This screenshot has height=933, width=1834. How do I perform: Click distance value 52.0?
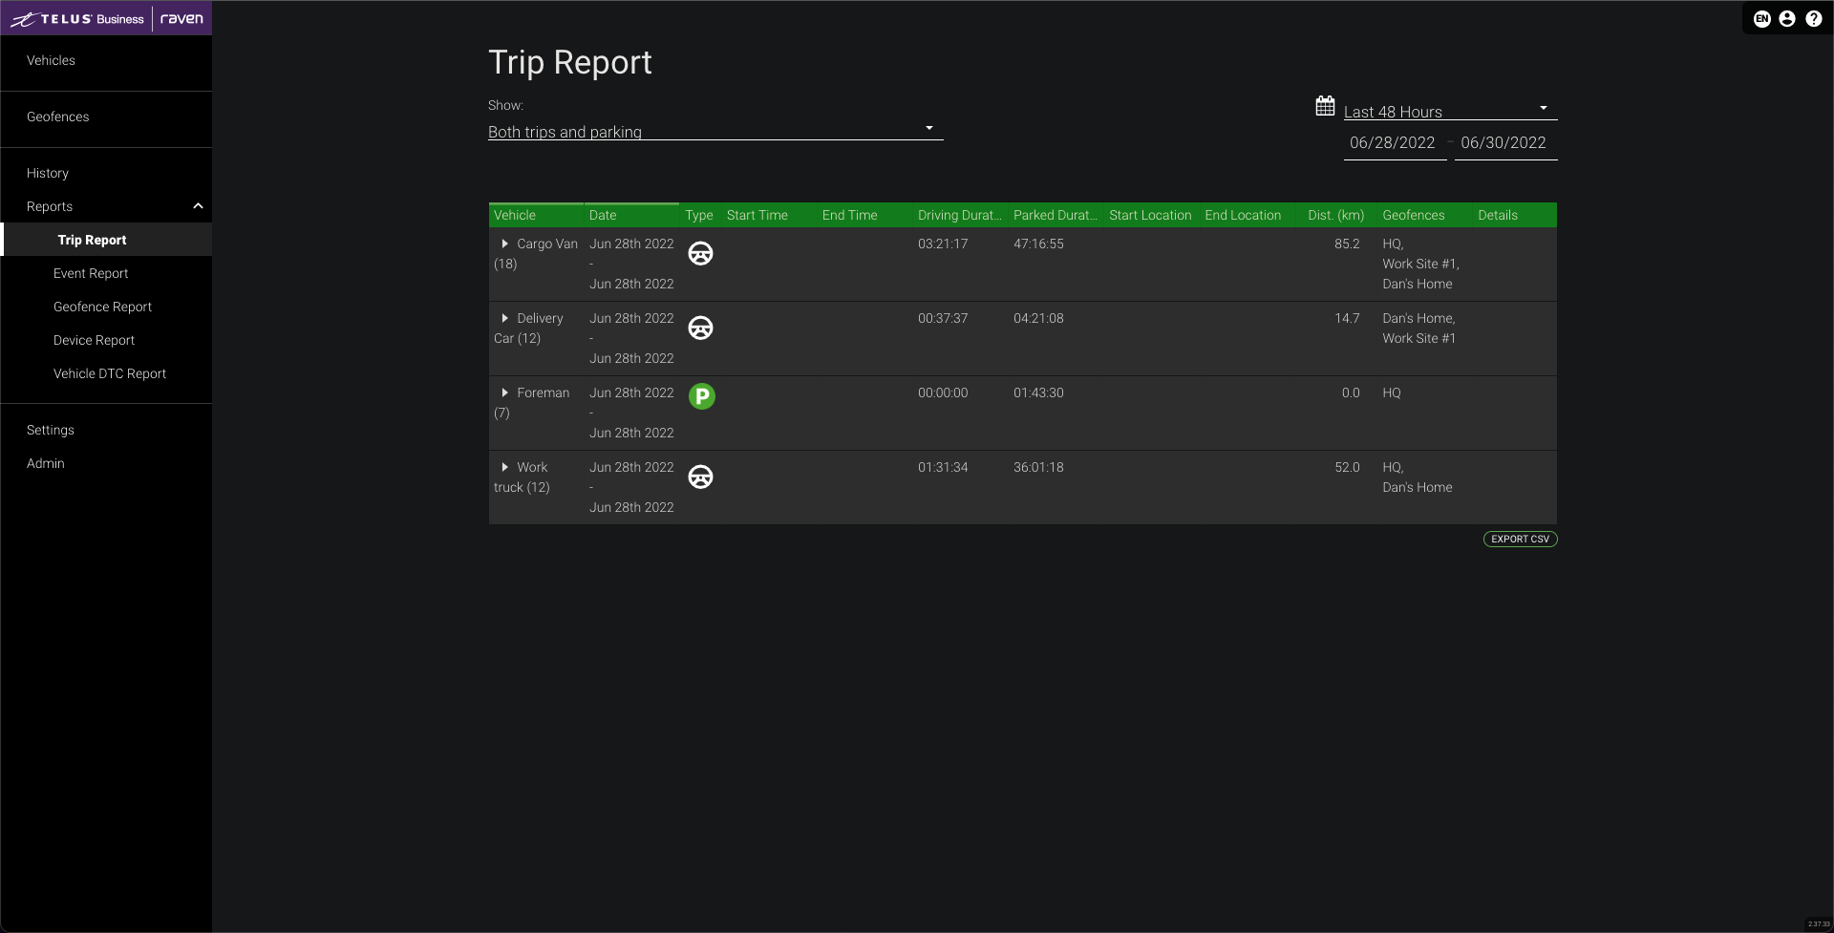pos(1347,467)
